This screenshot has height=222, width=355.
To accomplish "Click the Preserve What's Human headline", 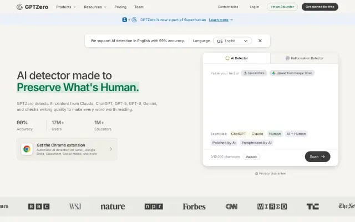I will pyautogui.click(x=78, y=88).
